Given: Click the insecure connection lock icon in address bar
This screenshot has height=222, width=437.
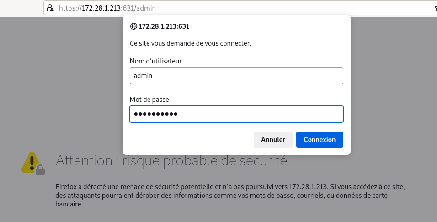Looking at the screenshot, I should coord(50,8).
